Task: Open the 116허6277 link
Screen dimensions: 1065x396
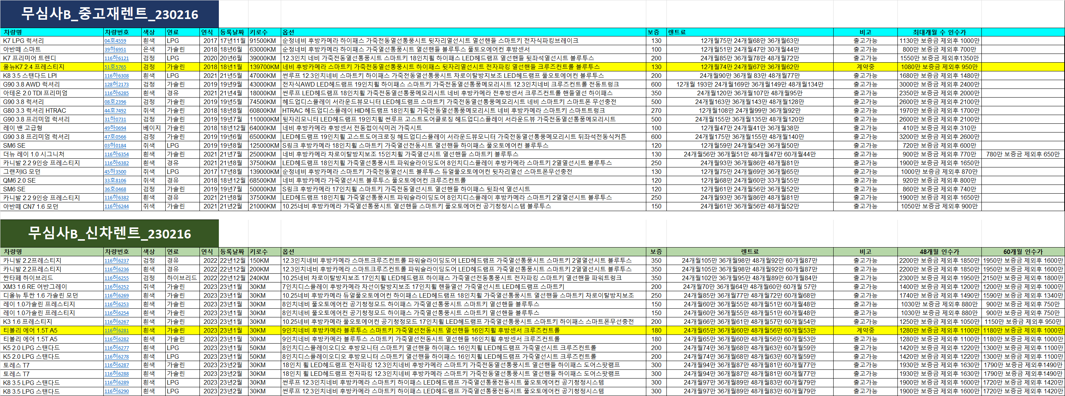Action: tap(117, 348)
